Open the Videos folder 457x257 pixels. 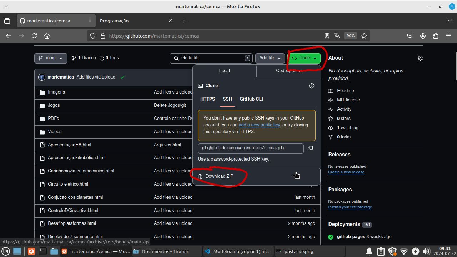[x=55, y=132]
